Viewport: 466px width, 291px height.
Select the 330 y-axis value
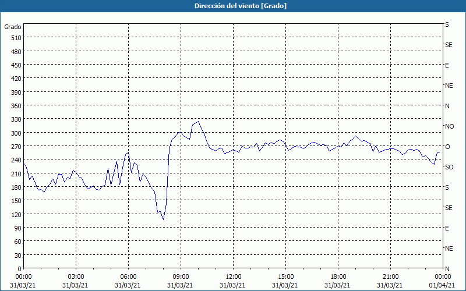pos(16,119)
